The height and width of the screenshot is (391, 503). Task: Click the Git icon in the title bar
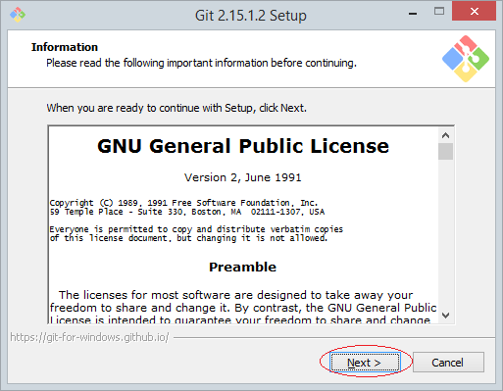pyautogui.click(x=18, y=15)
